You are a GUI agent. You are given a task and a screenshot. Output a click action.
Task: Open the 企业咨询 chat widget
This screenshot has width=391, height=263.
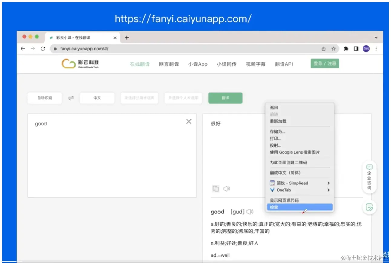pyautogui.click(x=369, y=177)
